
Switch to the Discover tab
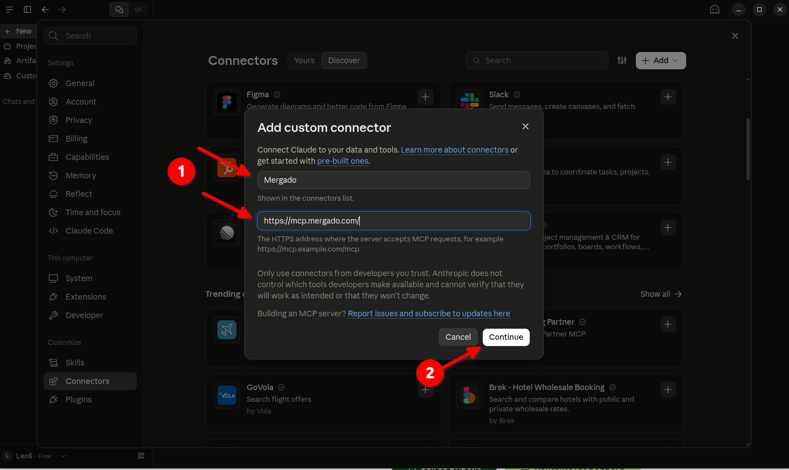point(344,60)
